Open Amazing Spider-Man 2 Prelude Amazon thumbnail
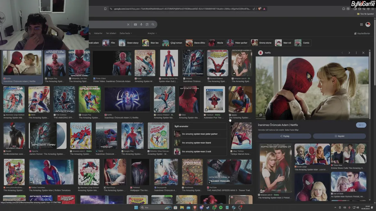This screenshot has height=211, width=376. (x=276, y=168)
